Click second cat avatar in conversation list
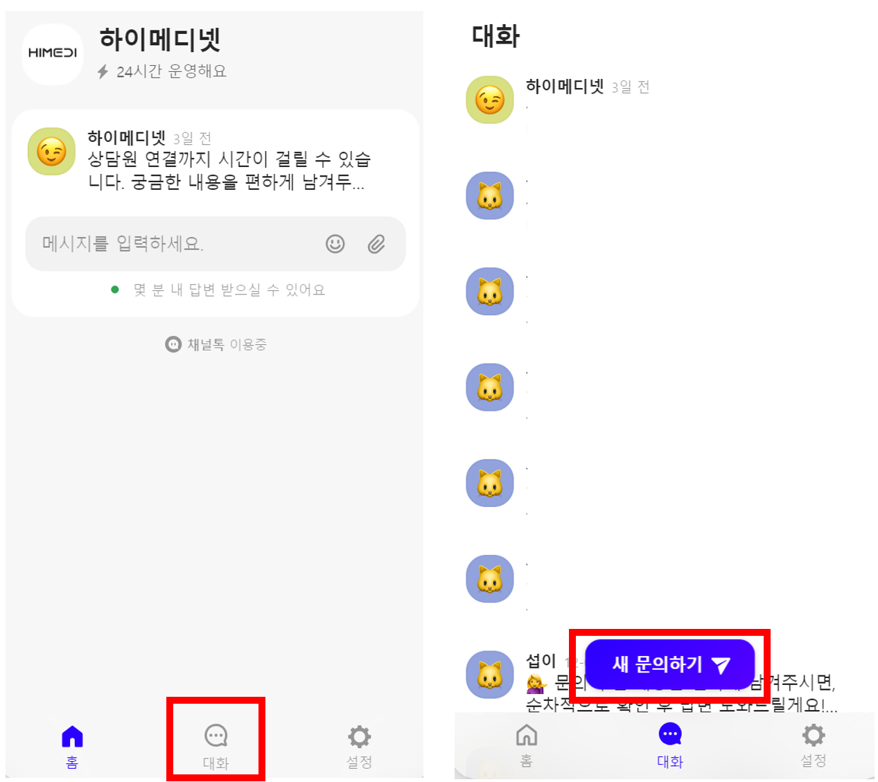Viewport: 878px width, 782px height. point(490,292)
